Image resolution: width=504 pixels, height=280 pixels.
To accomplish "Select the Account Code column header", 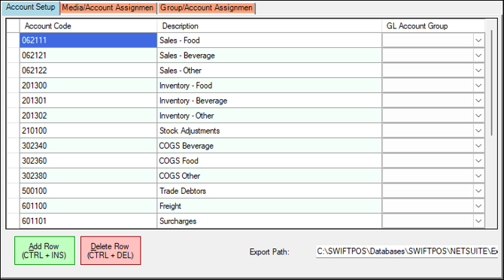I will (x=89, y=26).
